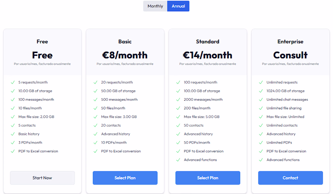Click the Enterprise Consult heading
The height and width of the screenshot is (194, 333).
tap(290, 55)
